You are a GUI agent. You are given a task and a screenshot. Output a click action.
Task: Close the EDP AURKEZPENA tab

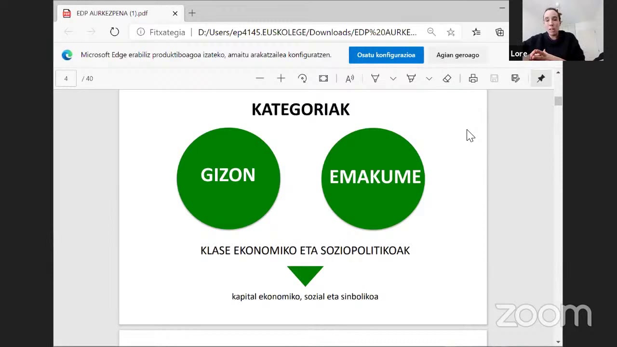(175, 13)
